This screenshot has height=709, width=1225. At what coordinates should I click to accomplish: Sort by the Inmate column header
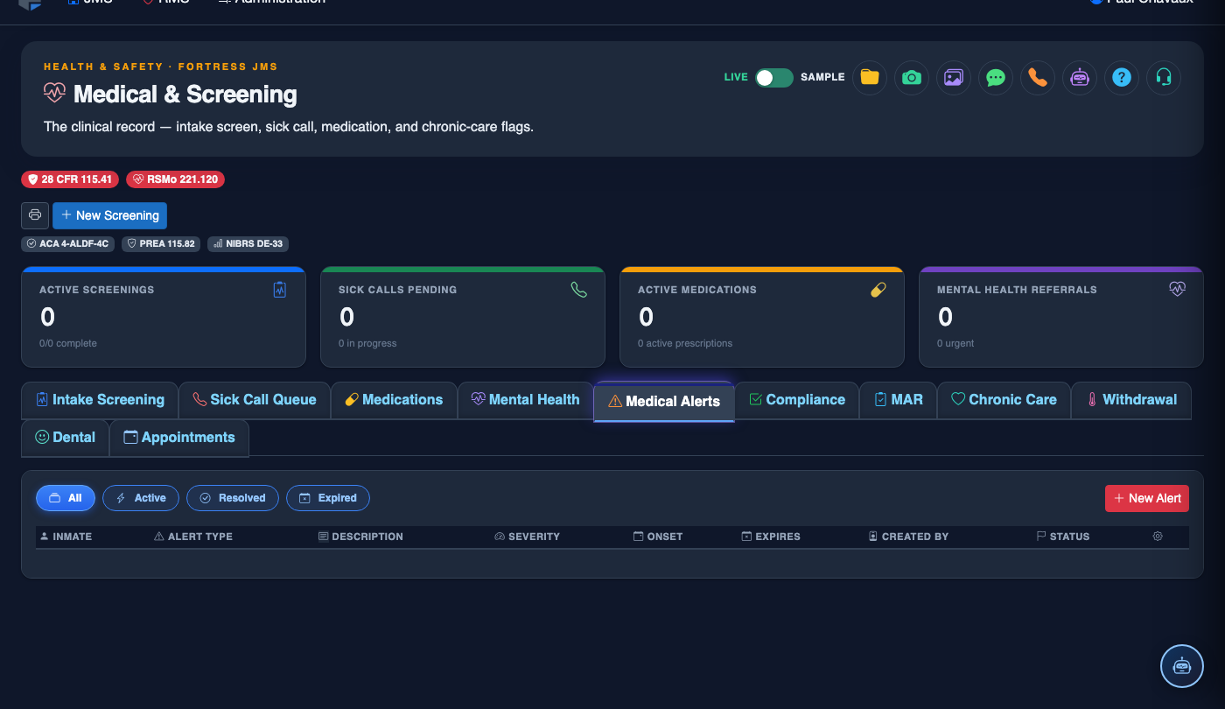pyautogui.click(x=66, y=537)
